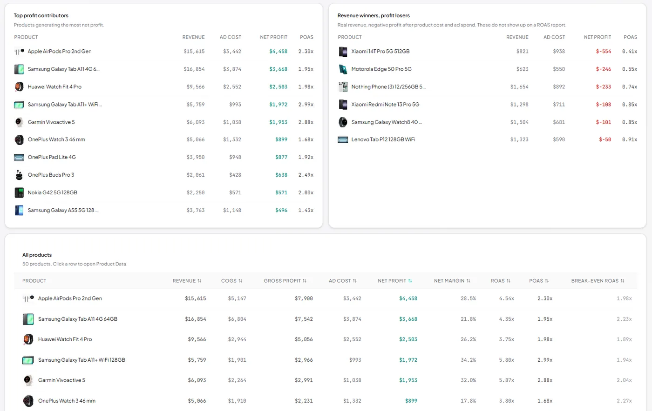Click Motorola Edge 50 Pro 5G thumbnail
This screenshot has width=652, height=411.
(x=343, y=69)
